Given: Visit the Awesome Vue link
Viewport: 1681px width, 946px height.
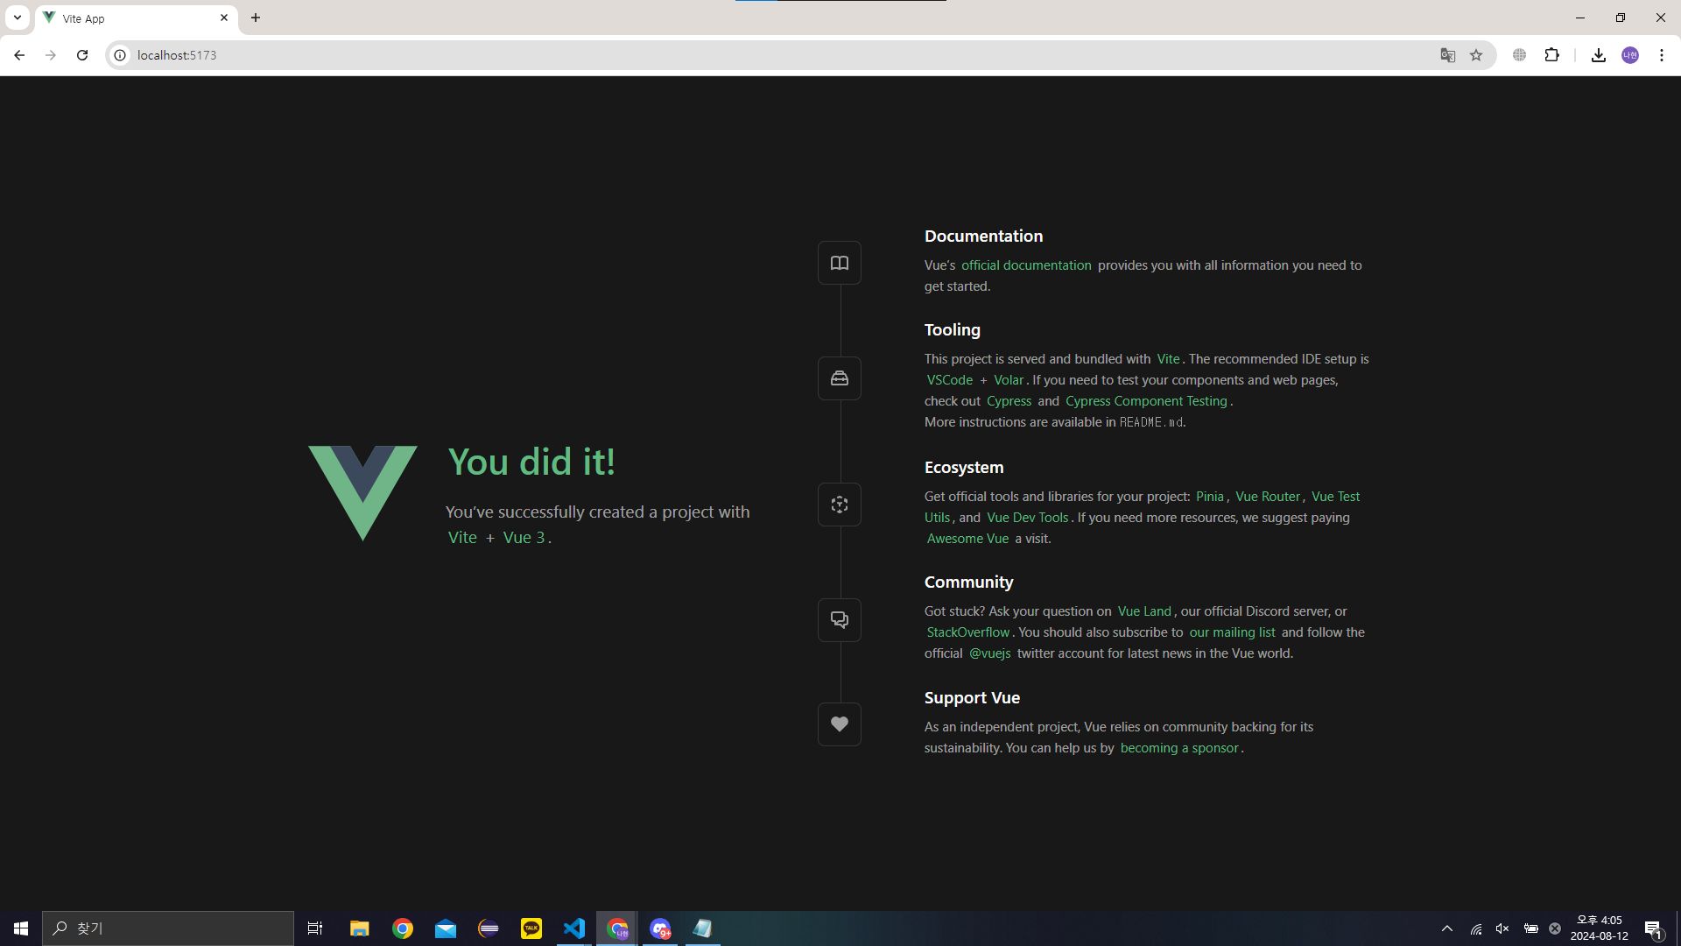Looking at the screenshot, I should click(967, 539).
